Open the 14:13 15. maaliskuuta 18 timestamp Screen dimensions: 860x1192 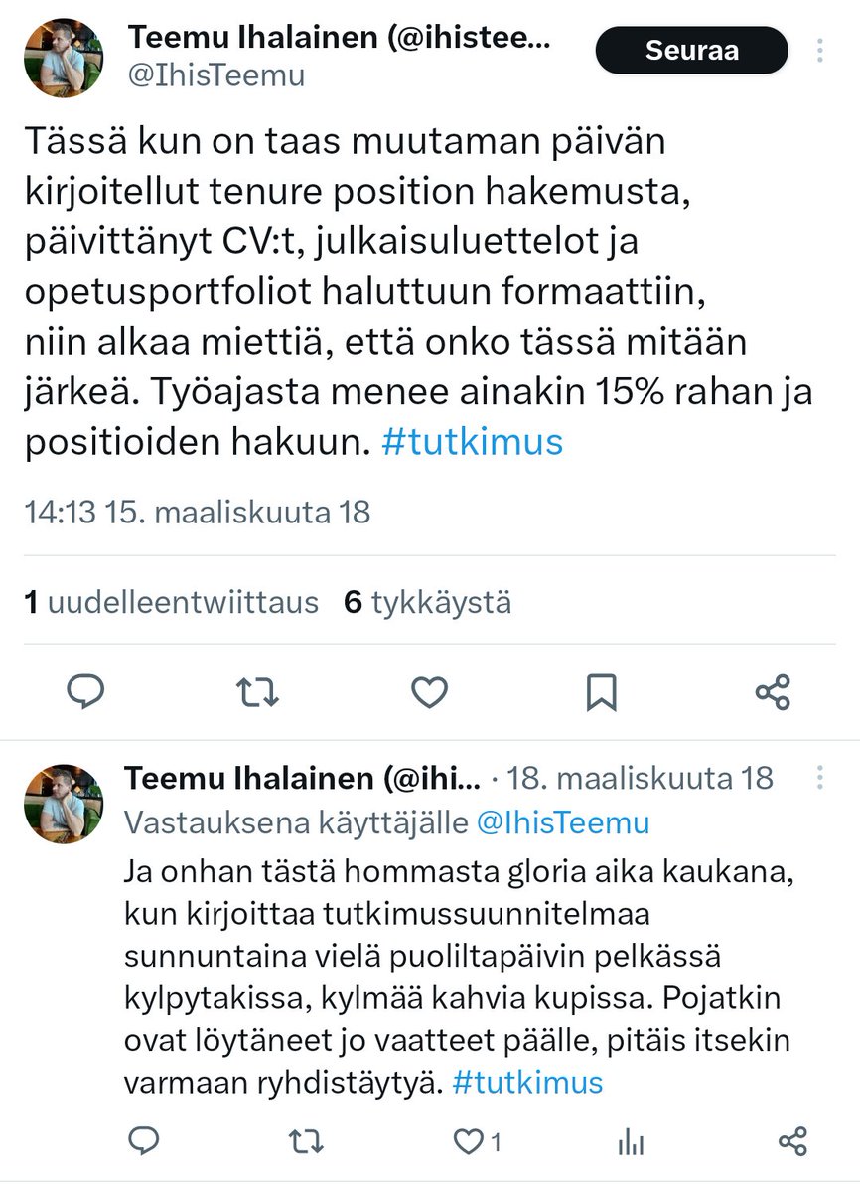[x=197, y=512]
